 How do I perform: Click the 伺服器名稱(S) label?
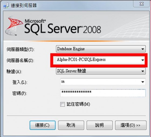20,61
